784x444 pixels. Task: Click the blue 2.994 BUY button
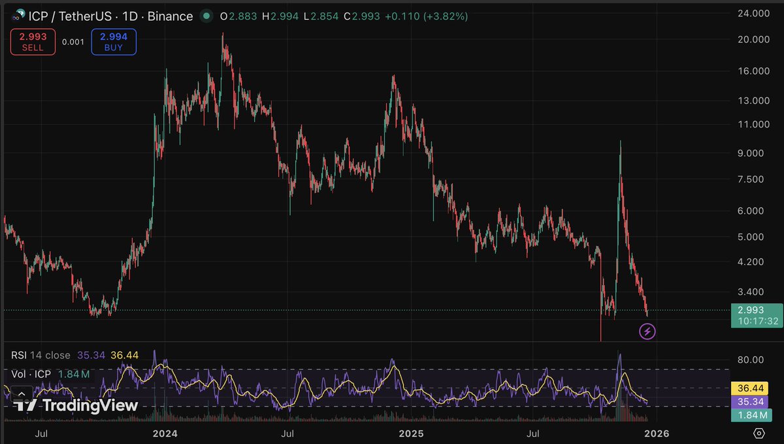coord(114,42)
